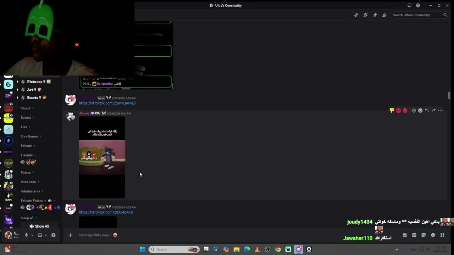Expand the Live category
Image resolution: width=454 pixels, height=255 pixels.
pyautogui.click(x=26, y=127)
